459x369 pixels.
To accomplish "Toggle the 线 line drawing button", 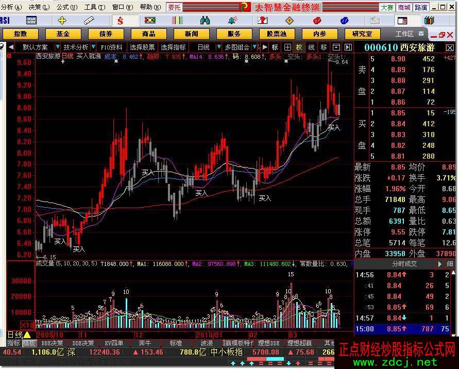I will 311,47.
